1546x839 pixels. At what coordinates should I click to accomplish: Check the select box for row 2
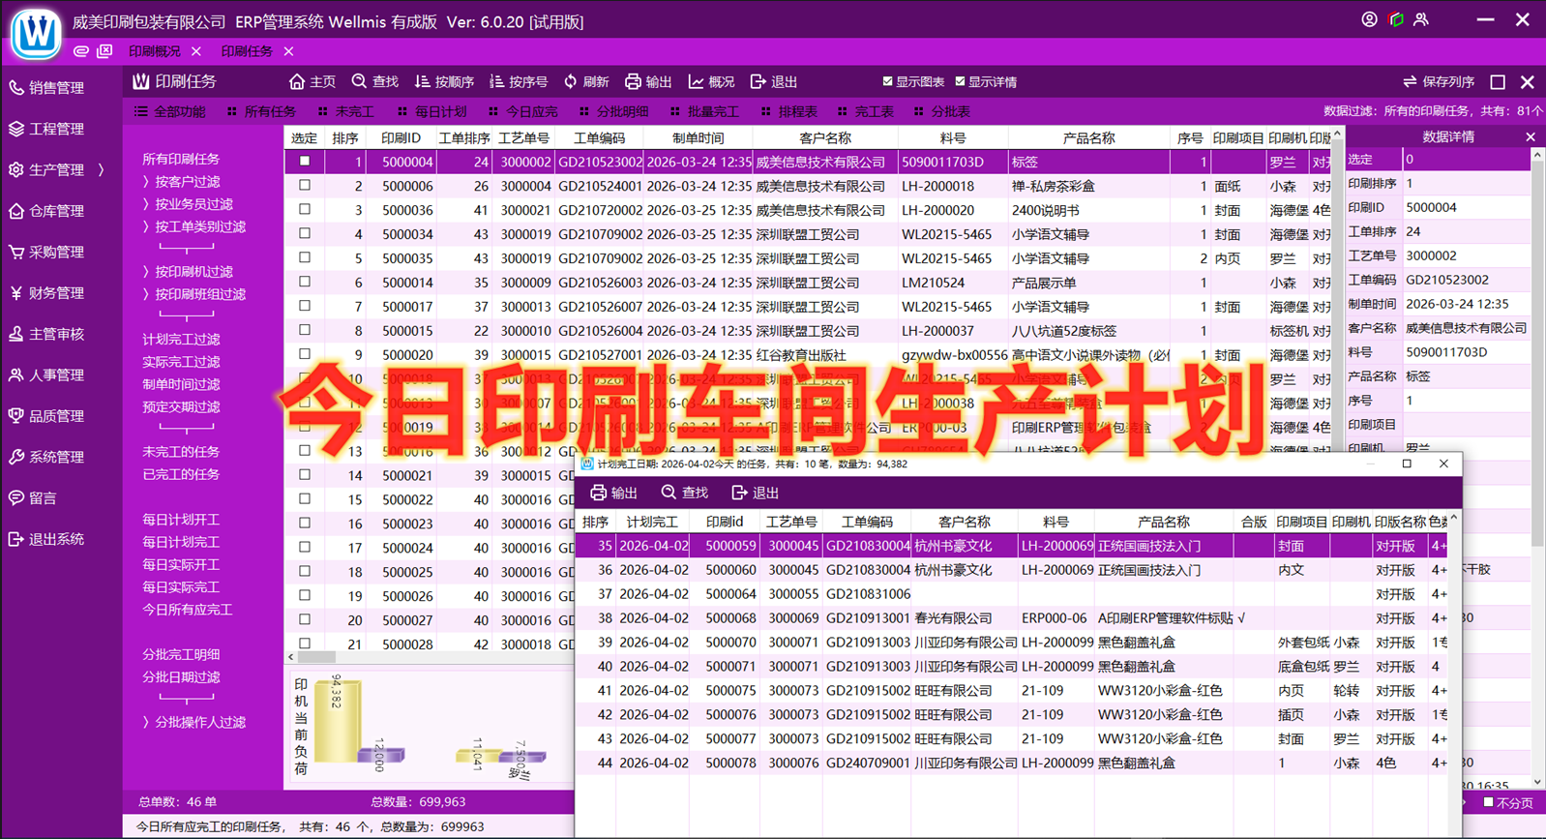coord(305,186)
